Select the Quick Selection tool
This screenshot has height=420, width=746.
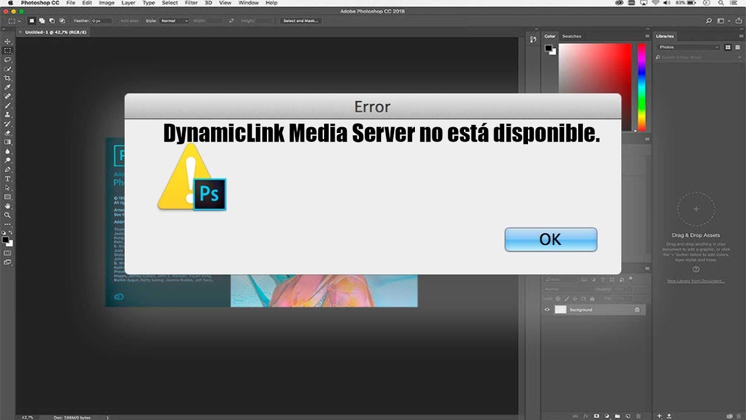coord(8,69)
